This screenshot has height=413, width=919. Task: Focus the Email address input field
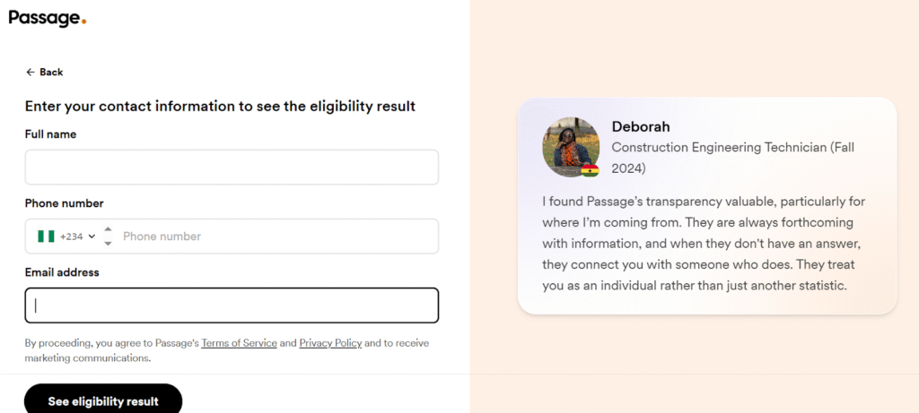click(x=232, y=305)
